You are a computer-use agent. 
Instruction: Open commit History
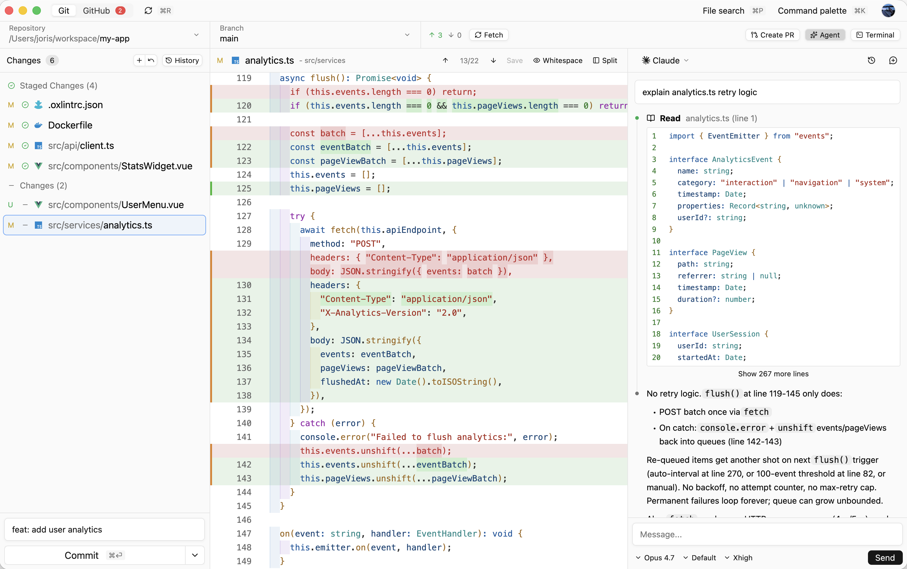pos(182,60)
